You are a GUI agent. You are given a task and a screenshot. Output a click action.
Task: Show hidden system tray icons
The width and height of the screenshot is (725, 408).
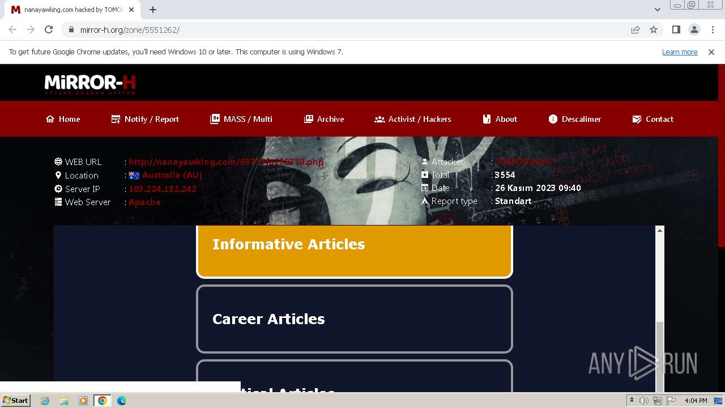point(632,401)
